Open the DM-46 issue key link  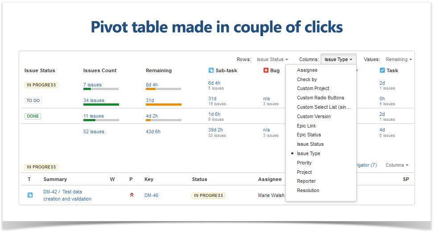pos(151,195)
